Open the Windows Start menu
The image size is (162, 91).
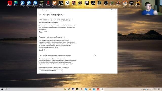coord(2,89)
